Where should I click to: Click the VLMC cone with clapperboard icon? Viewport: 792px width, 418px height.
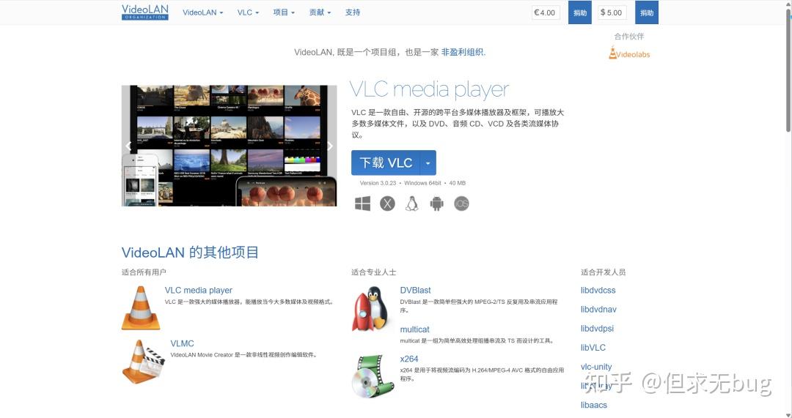click(144, 362)
